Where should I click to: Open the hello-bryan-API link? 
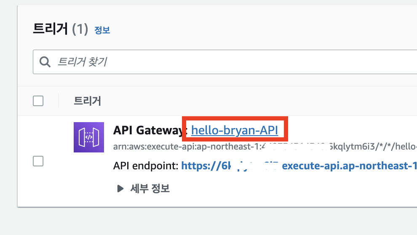pyautogui.click(x=235, y=130)
